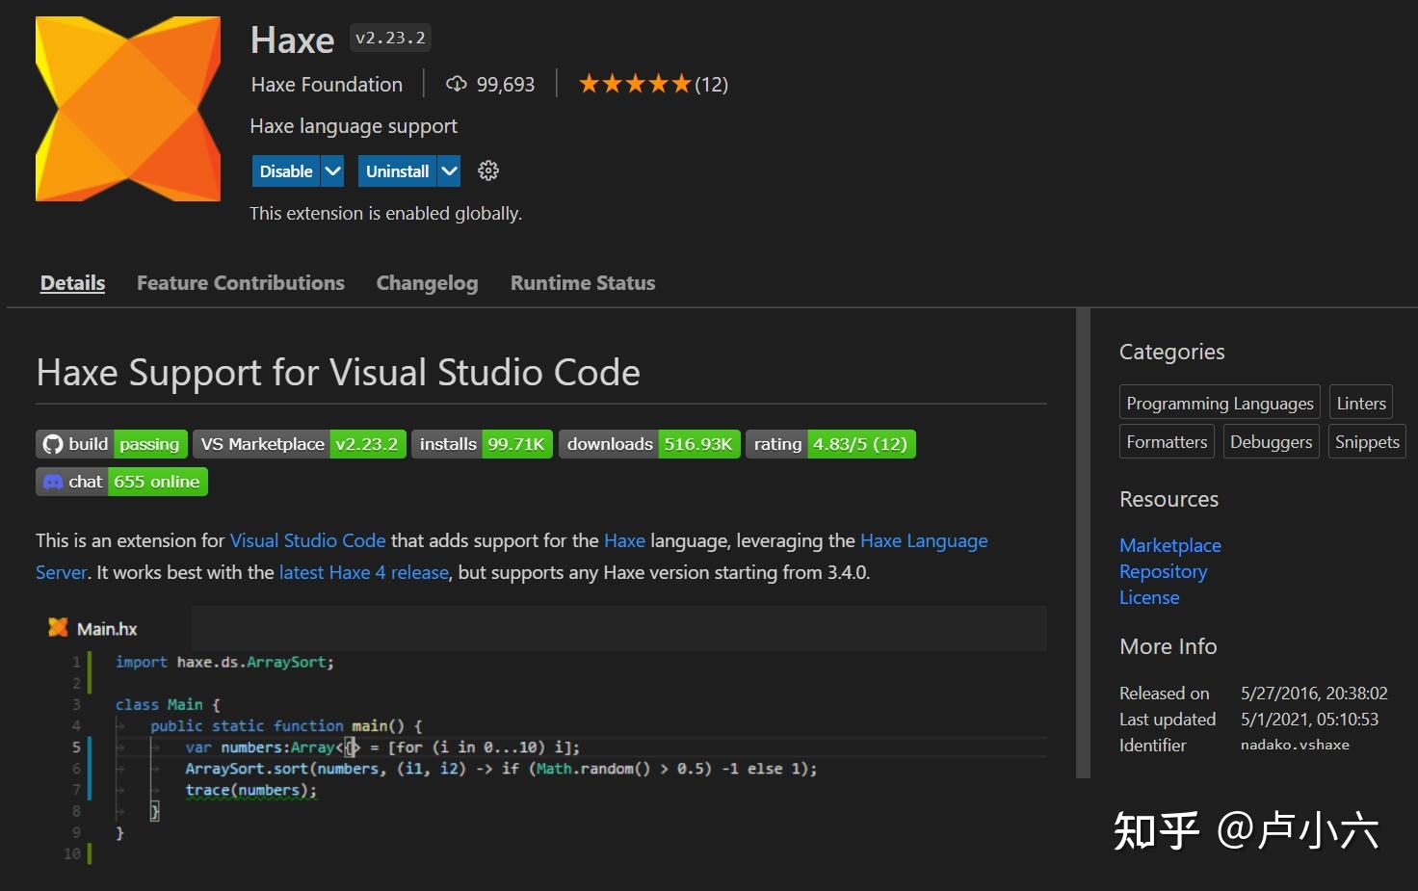Expand the Uninstall button dropdown arrow
The height and width of the screenshot is (891, 1418).
click(449, 171)
